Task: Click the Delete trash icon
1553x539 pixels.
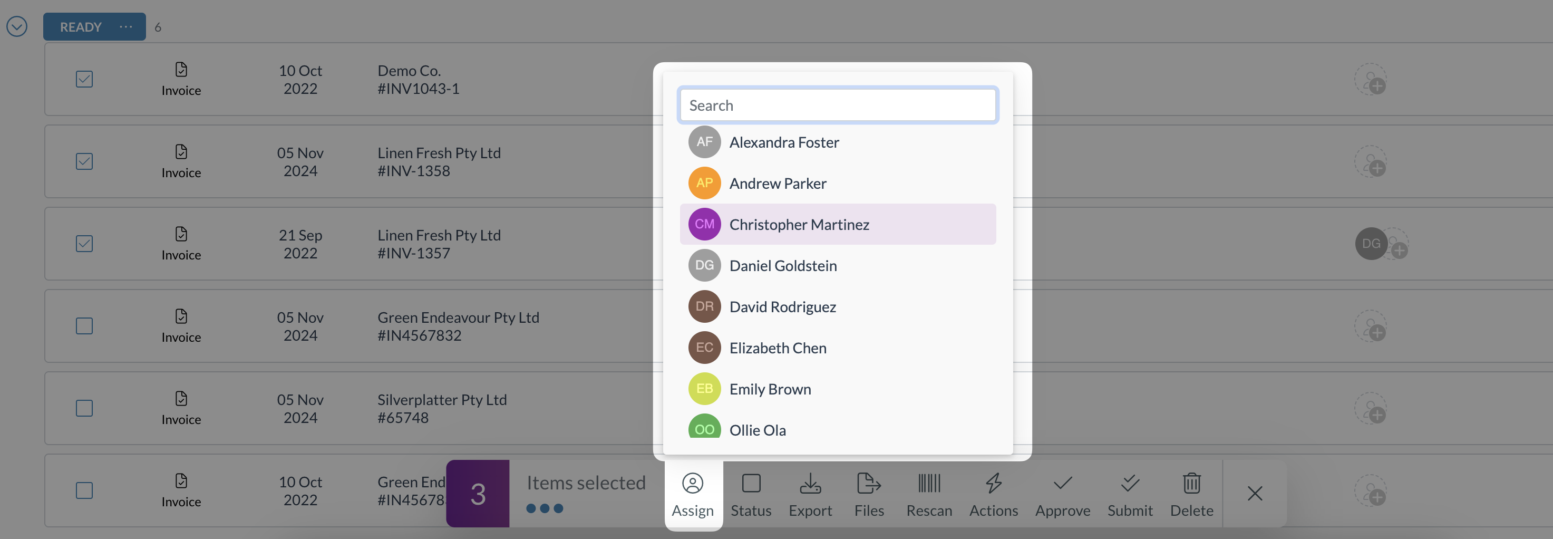Action: 1191,484
